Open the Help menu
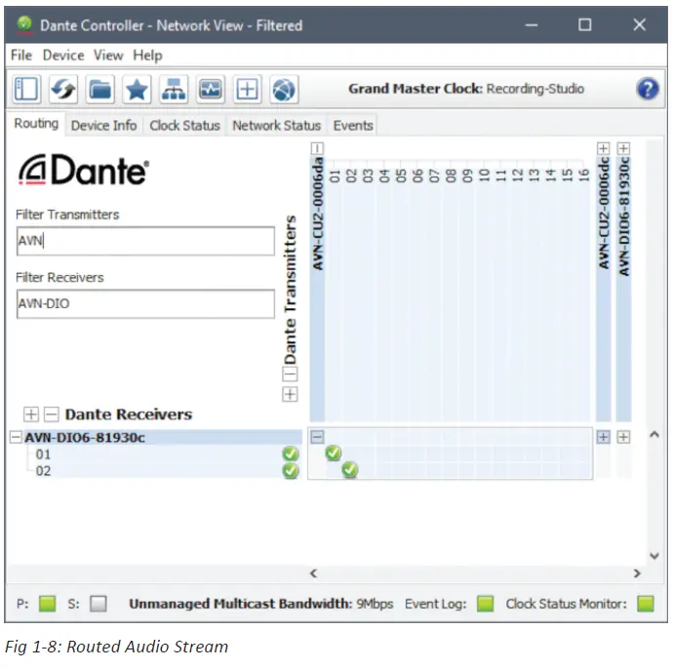This screenshot has height=669, width=673. click(x=147, y=56)
